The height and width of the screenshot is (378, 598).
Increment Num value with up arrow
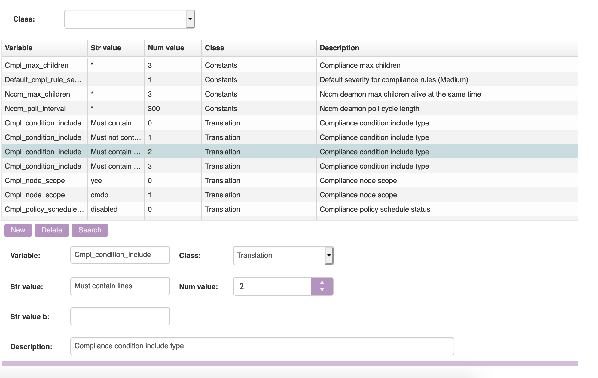[x=322, y=282]
